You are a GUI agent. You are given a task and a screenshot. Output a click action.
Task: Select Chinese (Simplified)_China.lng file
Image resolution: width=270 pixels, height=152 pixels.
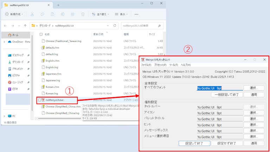click(62, 113)
